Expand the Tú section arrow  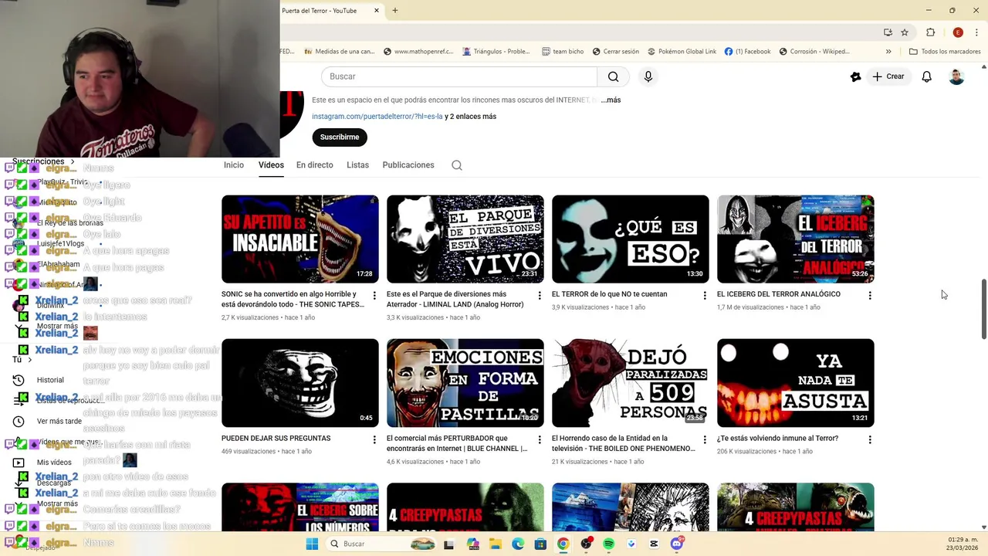click(29, 359)
